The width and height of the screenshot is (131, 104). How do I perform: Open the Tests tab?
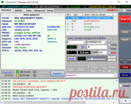click(x=29, y=10)
